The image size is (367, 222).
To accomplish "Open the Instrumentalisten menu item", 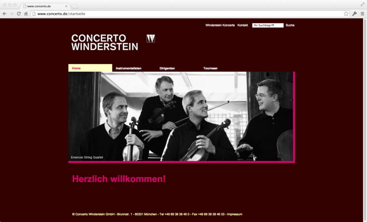I will (x=128, y=68).
